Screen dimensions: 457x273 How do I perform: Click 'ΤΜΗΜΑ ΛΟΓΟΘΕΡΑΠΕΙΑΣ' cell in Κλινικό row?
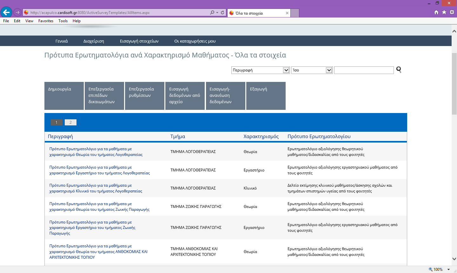click(x=193, y=188)
